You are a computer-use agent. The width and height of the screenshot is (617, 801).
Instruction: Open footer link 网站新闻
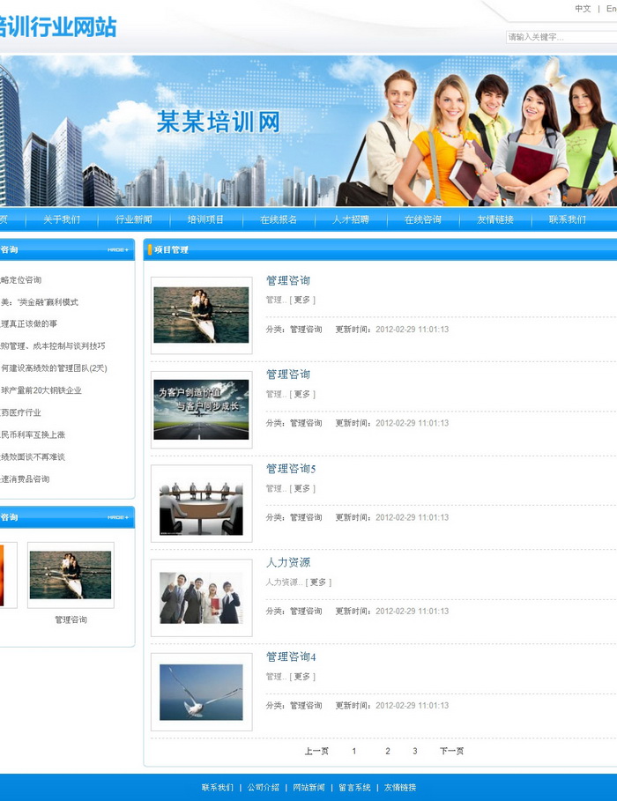(308, 787)
